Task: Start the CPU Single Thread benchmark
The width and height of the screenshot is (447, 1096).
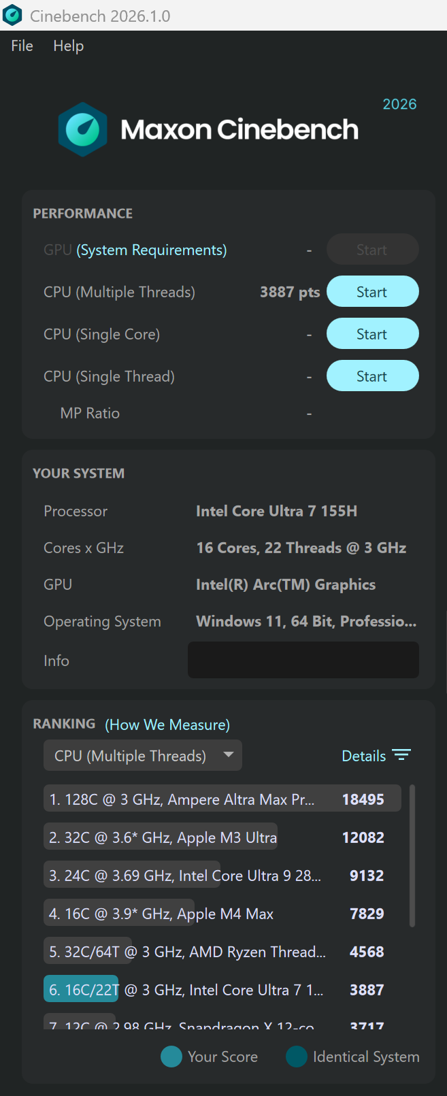Action: pos(372,376)
